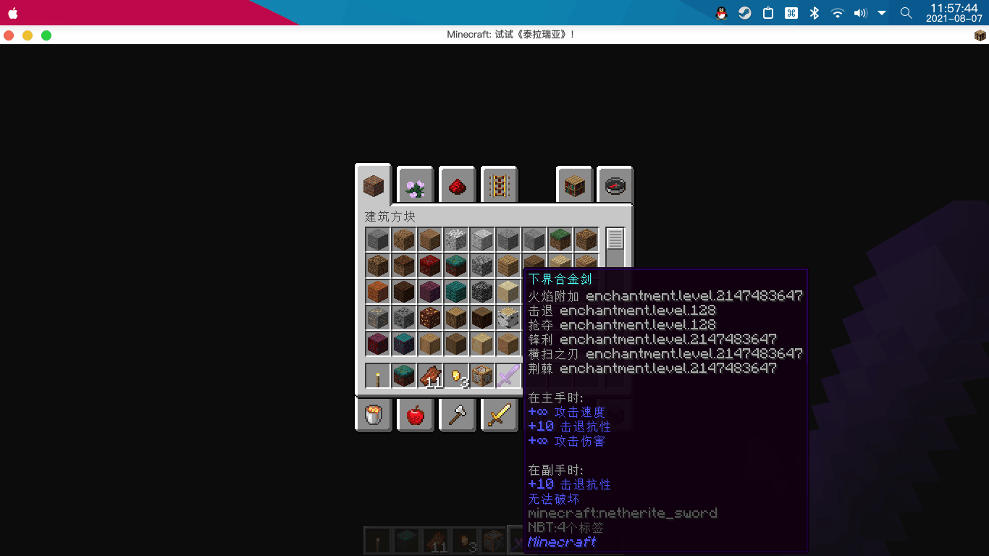
Task: Select the white birch log block
Action: pyautogui.click(x=508, y=318)
